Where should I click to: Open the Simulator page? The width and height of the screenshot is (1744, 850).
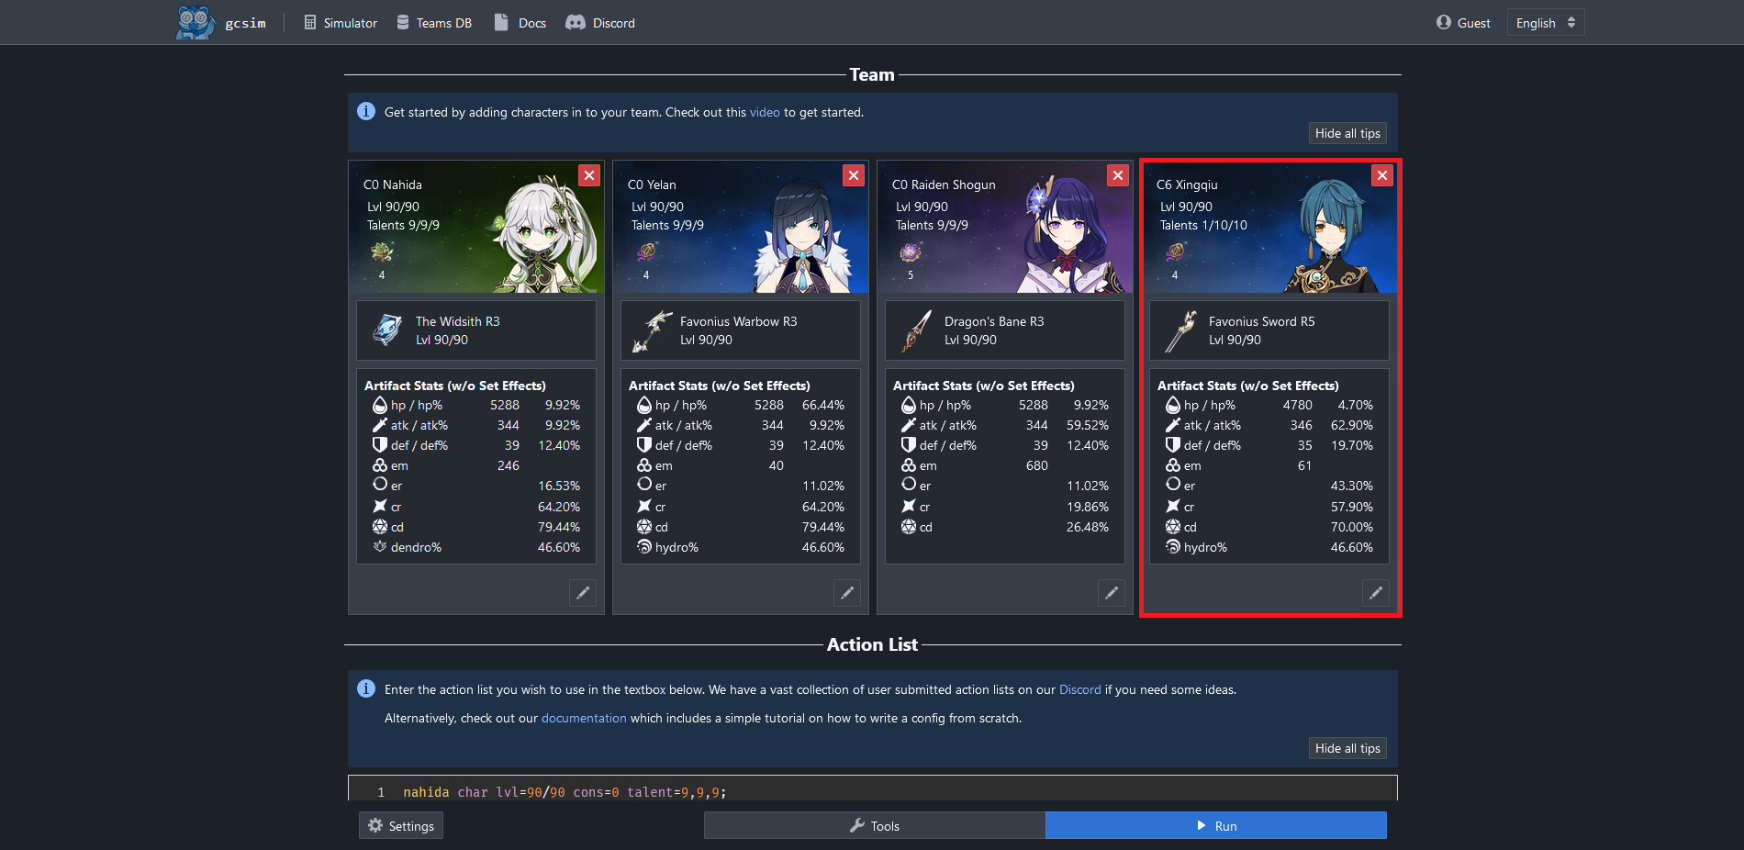point(341,23)
